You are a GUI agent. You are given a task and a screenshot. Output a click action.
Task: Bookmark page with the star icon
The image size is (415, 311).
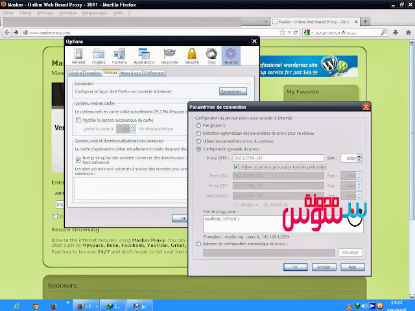pos(282,32)
